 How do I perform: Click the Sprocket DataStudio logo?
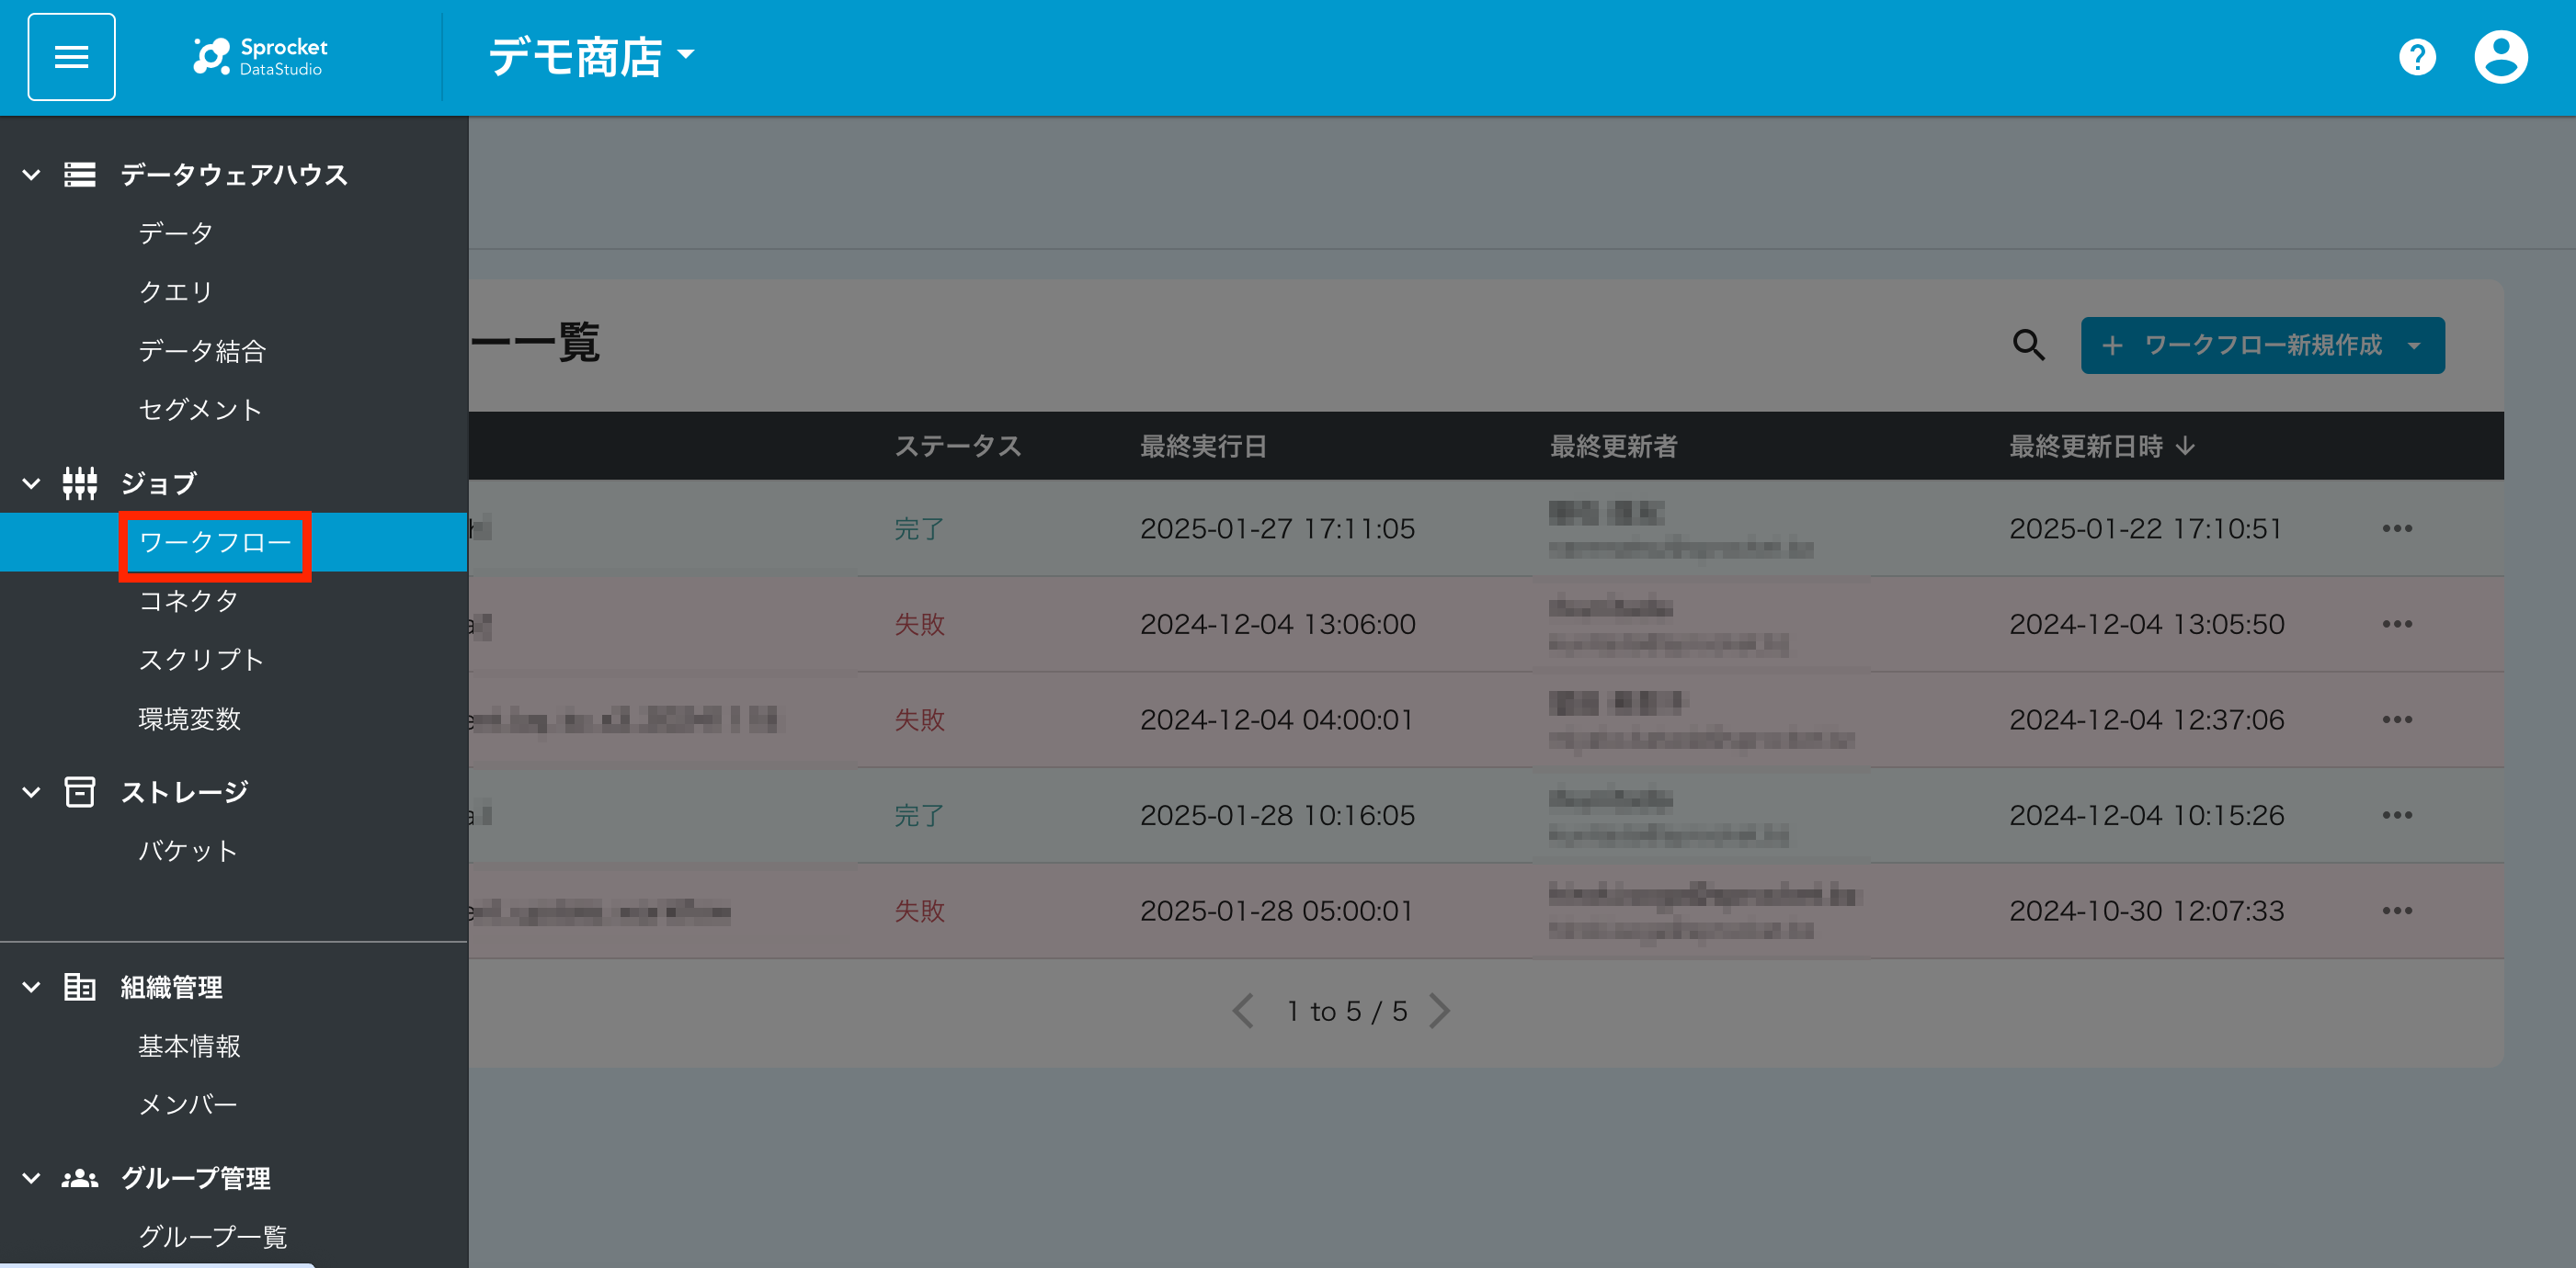(260, 57)
